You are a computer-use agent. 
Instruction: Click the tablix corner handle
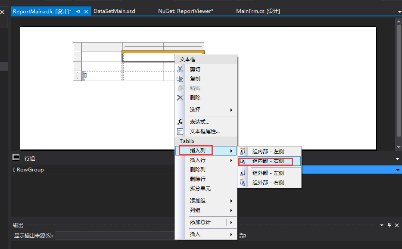[x=78, y=47]
